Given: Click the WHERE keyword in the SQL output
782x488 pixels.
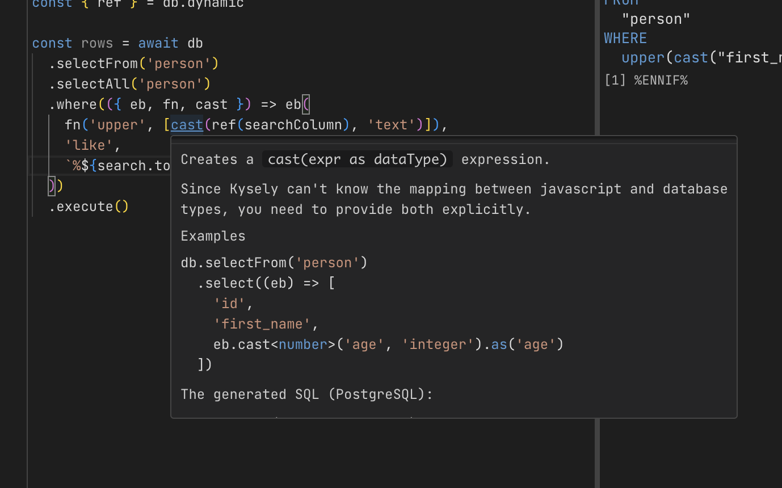Looking at the screenshot, I should point(625,39).
